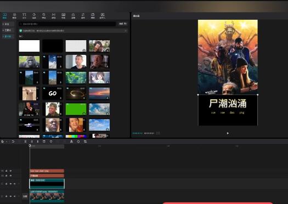Image resolution: width=288 pixels, height=204 pixels.
Task: Select the pinyin text clip on the top track
Action: (x=47, y=171)
